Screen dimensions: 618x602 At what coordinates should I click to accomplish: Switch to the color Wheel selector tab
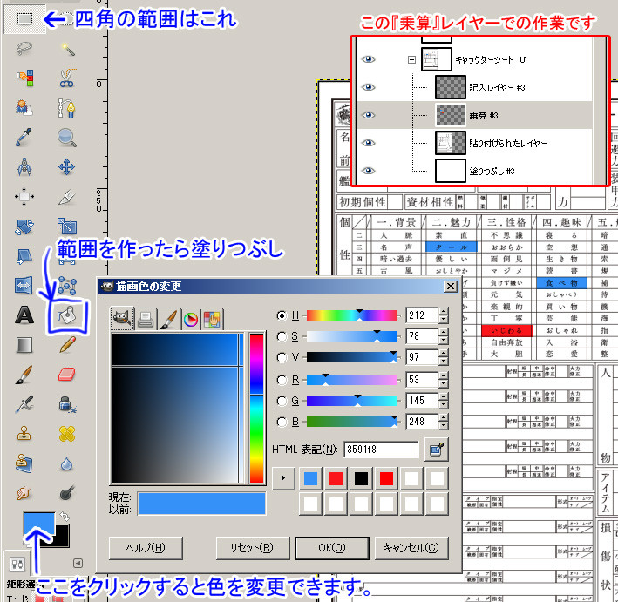191,319
